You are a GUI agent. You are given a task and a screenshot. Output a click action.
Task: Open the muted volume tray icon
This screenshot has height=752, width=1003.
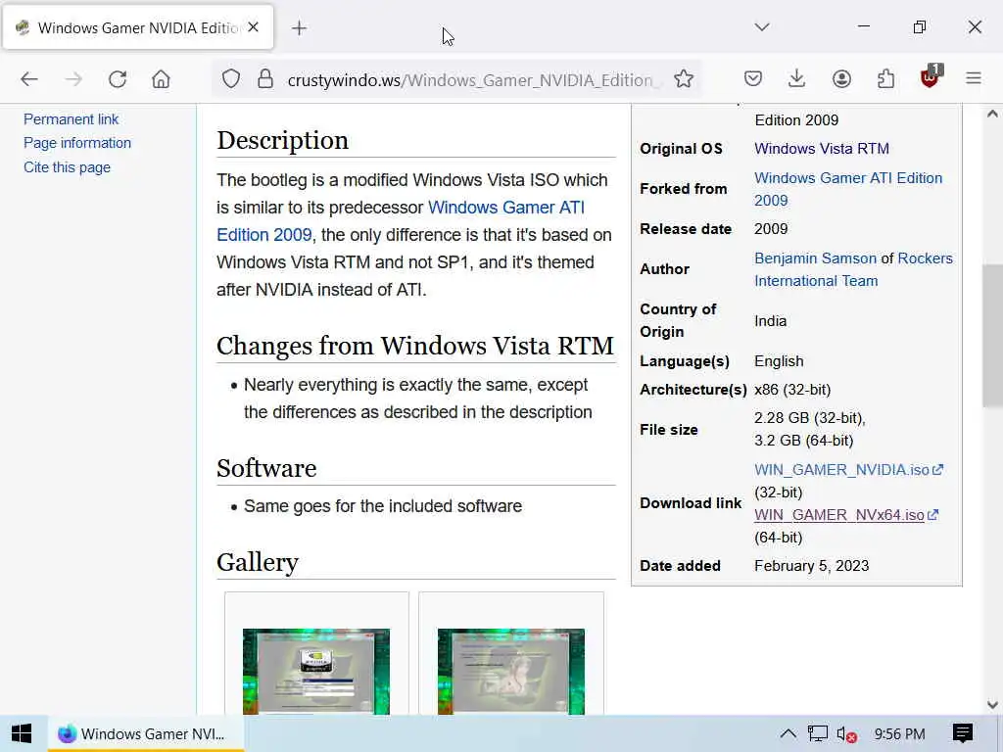[847, 734]
